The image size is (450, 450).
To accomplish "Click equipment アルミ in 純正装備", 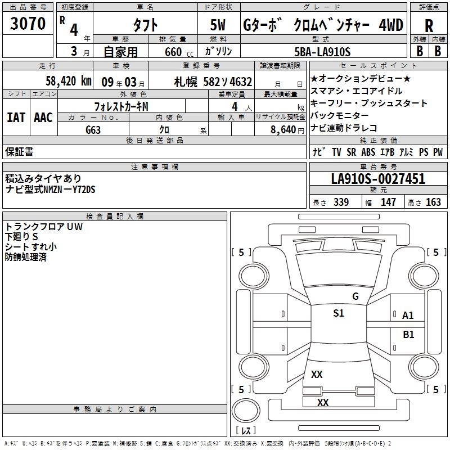I will (x=406, y=152).
